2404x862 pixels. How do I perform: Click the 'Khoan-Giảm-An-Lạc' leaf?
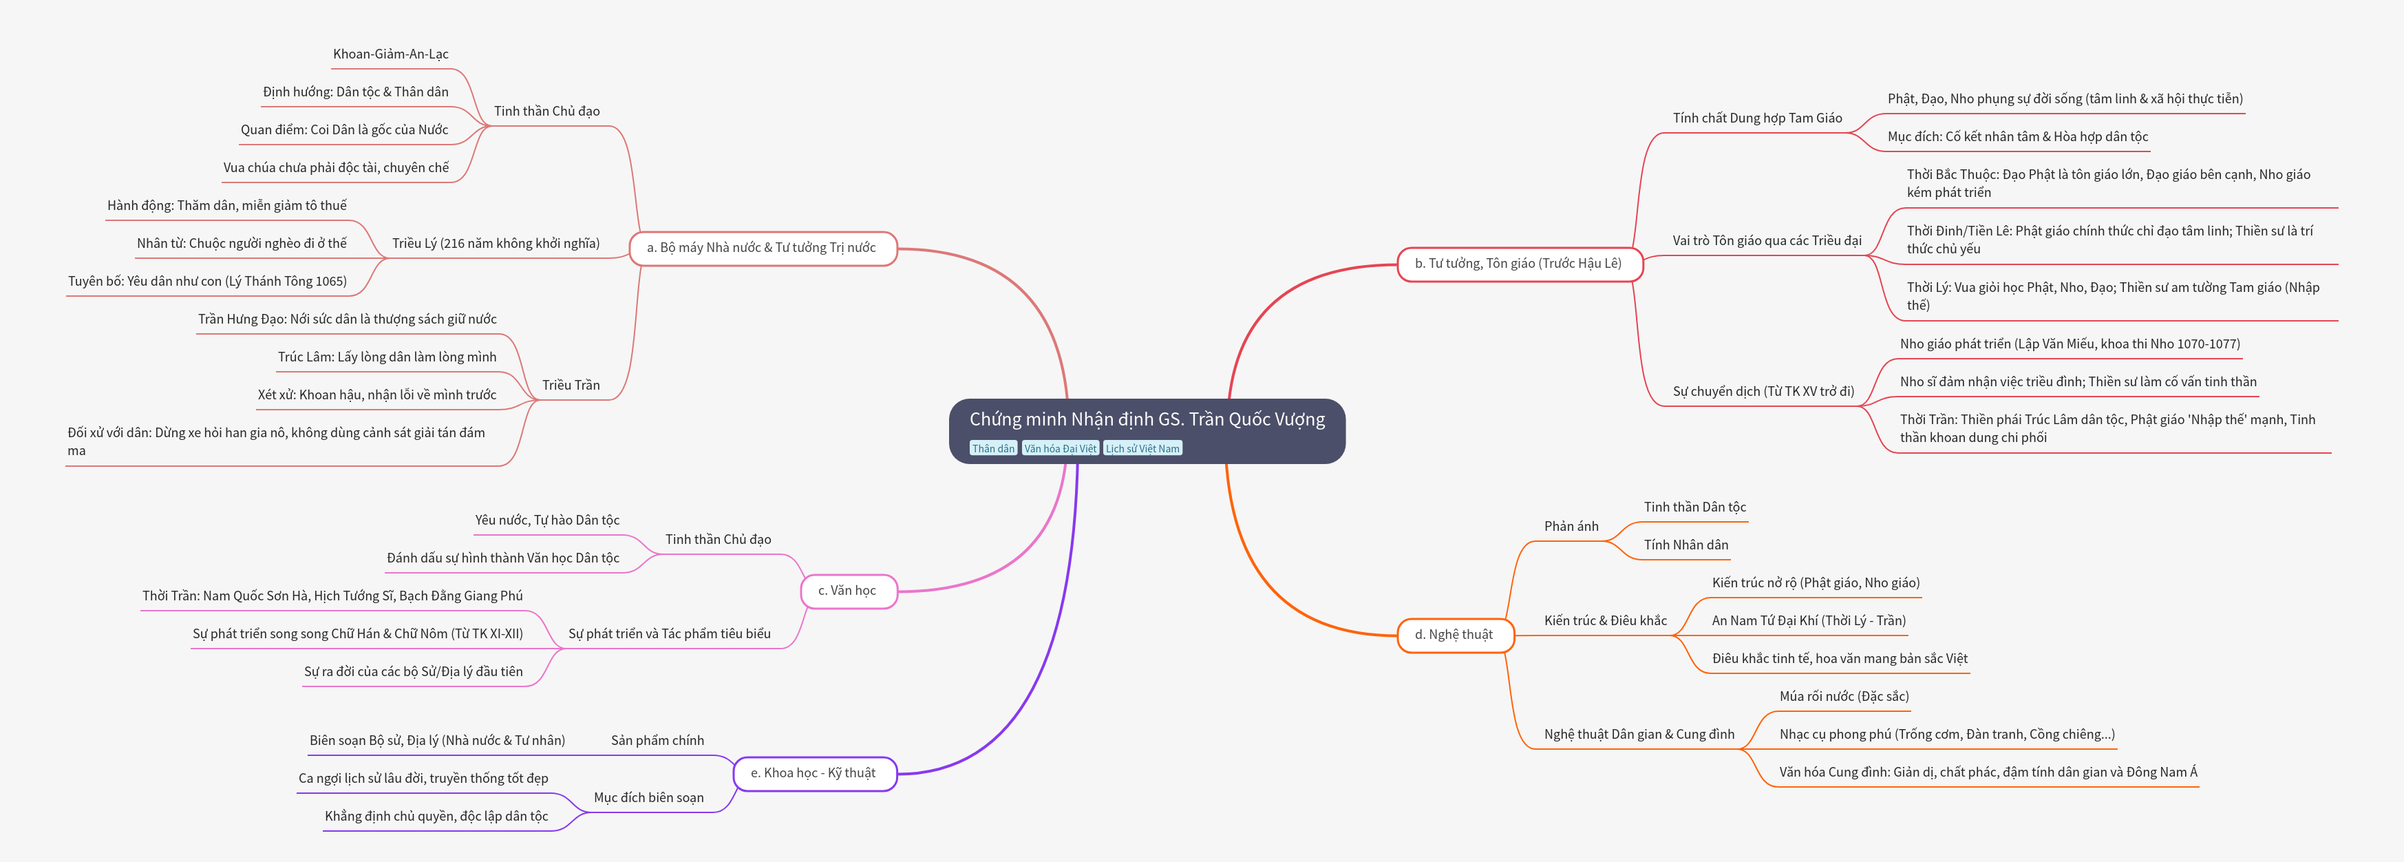click(x=390, y=54)
